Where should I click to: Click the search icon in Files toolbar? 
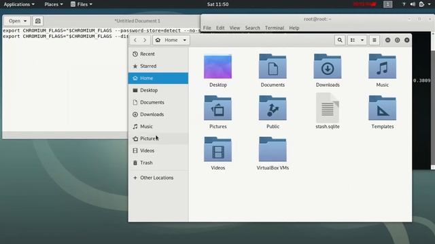(x=340, y=40)
